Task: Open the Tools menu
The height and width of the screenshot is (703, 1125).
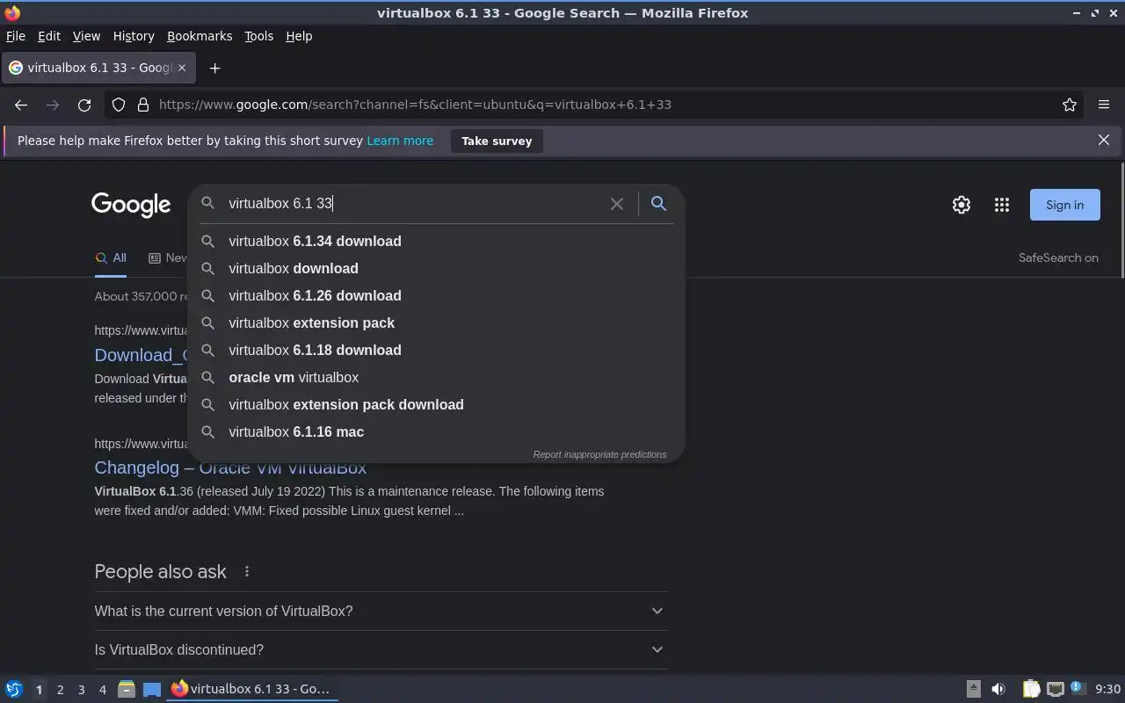Action: 258,36
